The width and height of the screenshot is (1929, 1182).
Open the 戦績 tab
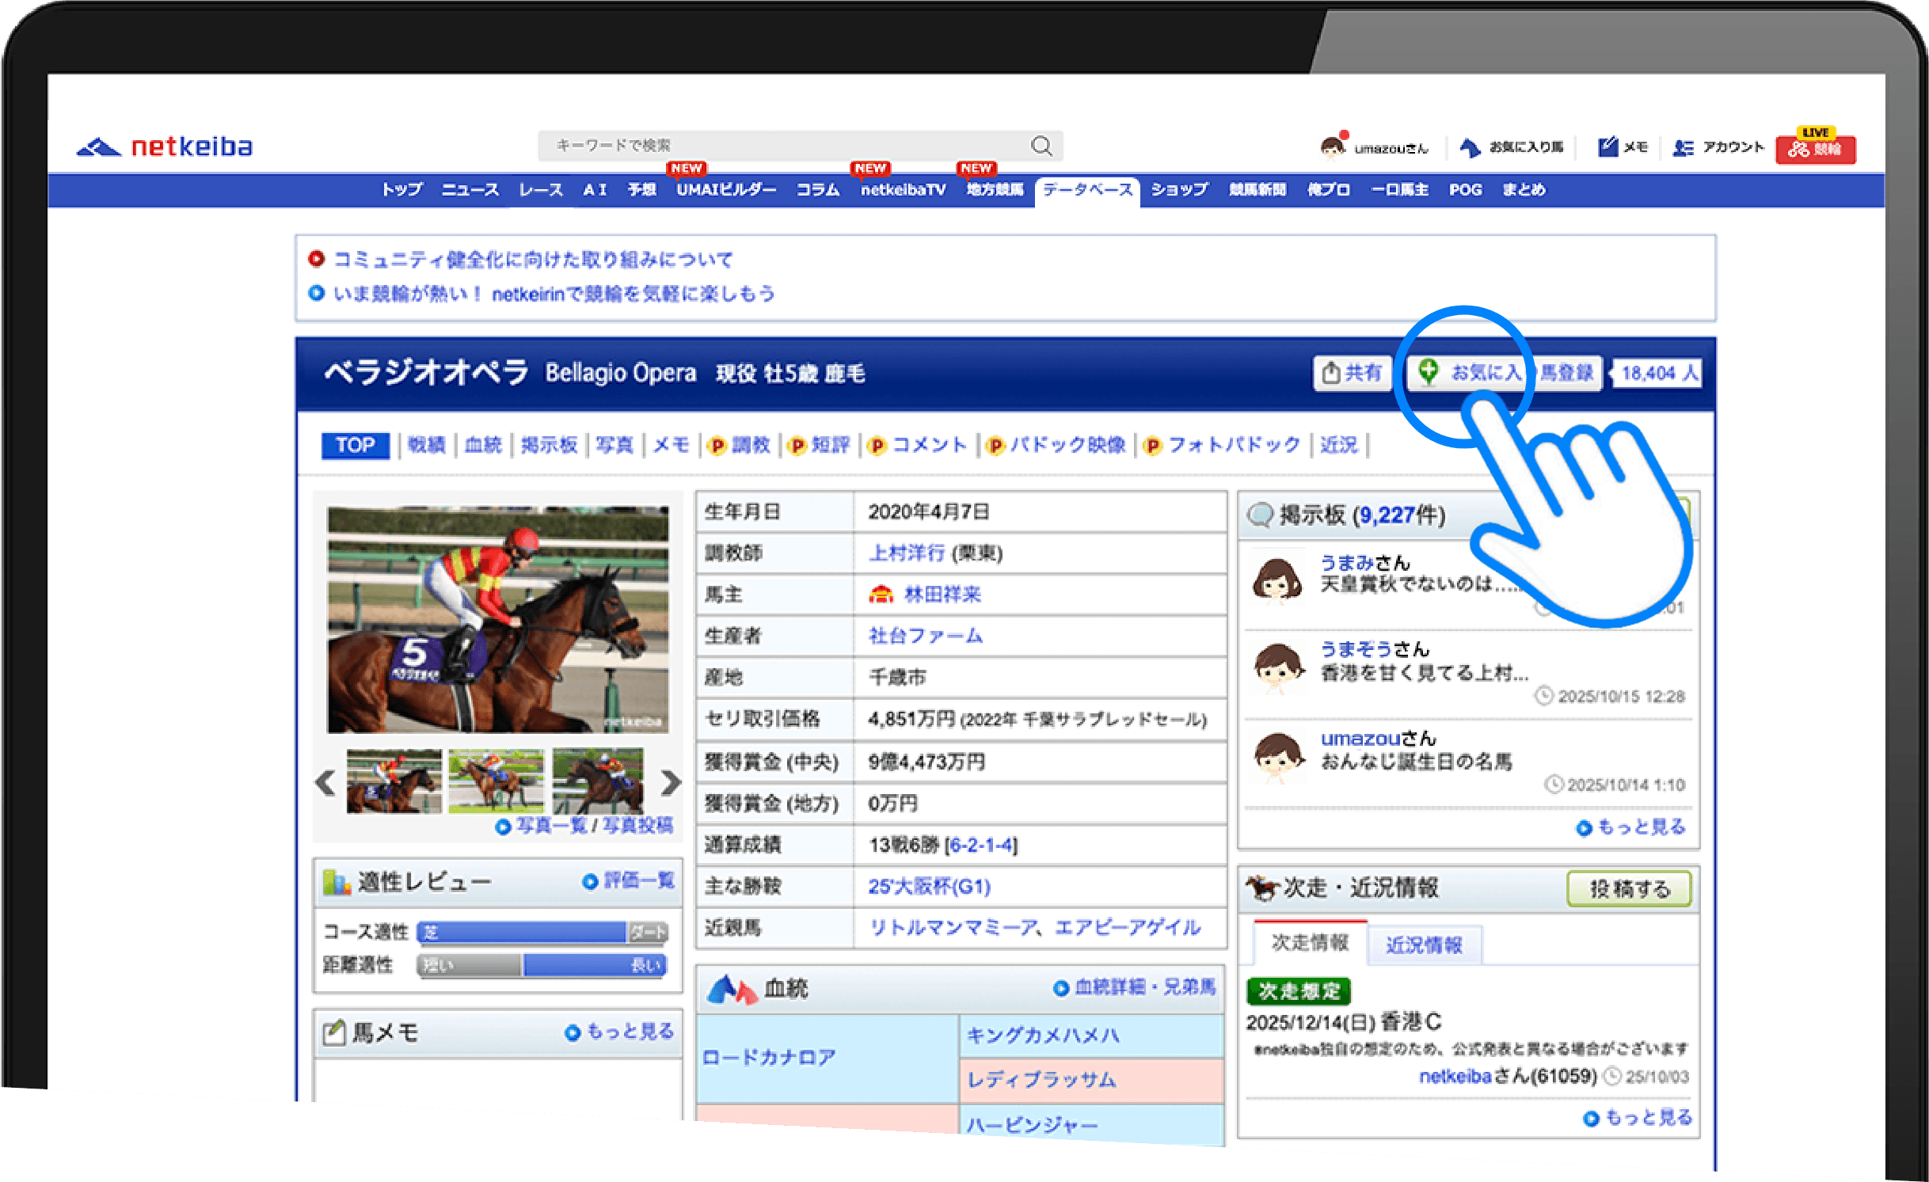click(x=426, y=446)
